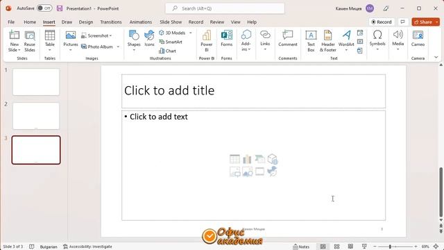Click the Save icon in title bar
444x250 pixels.
coord(60,8)
